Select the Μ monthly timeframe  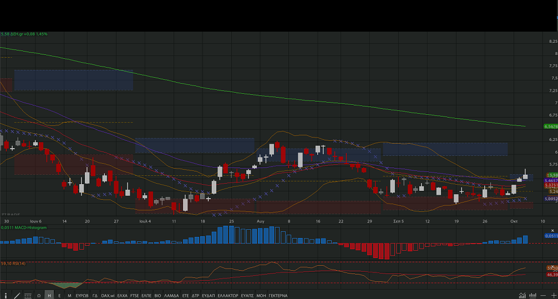coord(69,296)
